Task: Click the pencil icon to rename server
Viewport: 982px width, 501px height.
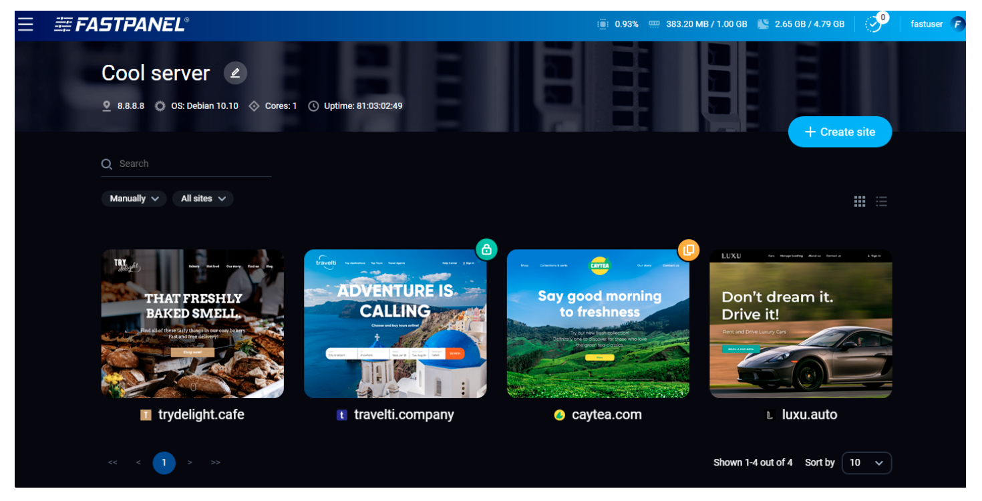Action: pyautogui.click(x=235, y=73)
